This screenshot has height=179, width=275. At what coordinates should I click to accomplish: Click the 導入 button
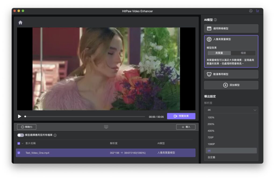coord(186,127)
